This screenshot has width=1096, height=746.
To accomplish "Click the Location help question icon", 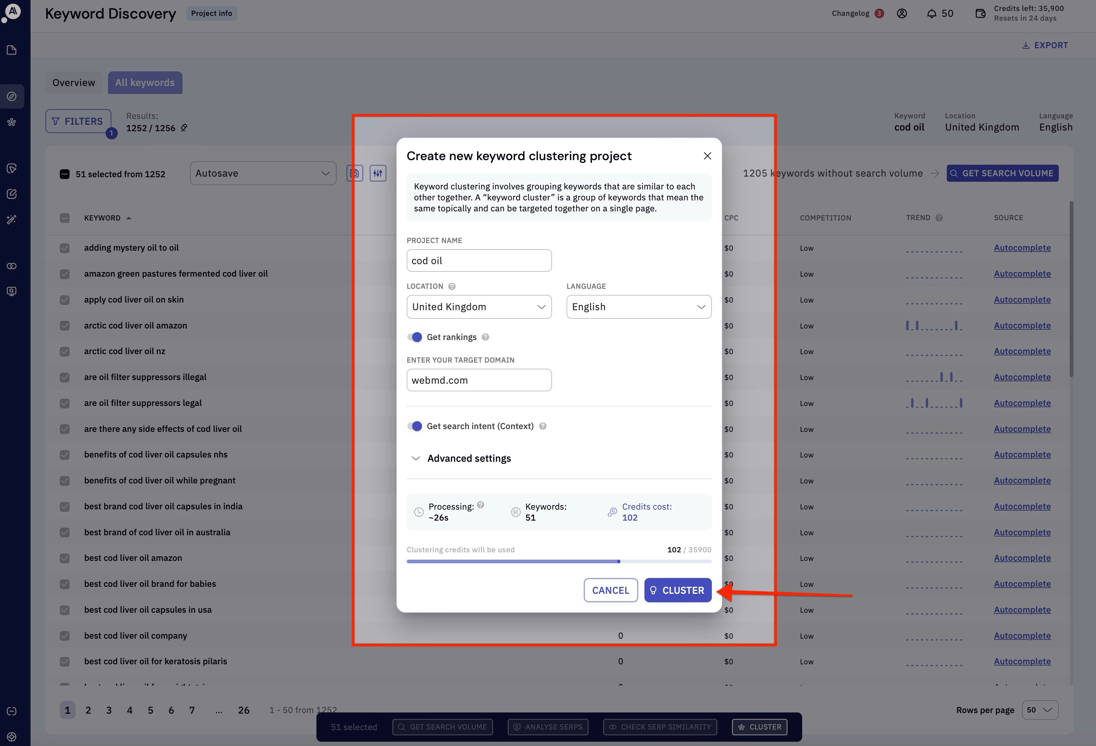I will click(452, 286).
